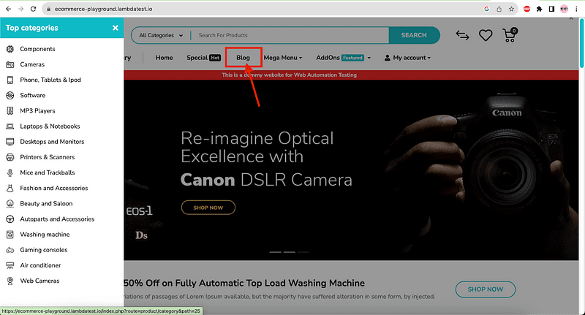Click the MP3 Players icon
Image resolution: width=585 pixels, height=315 pixels.
click(x=10, y=110)
